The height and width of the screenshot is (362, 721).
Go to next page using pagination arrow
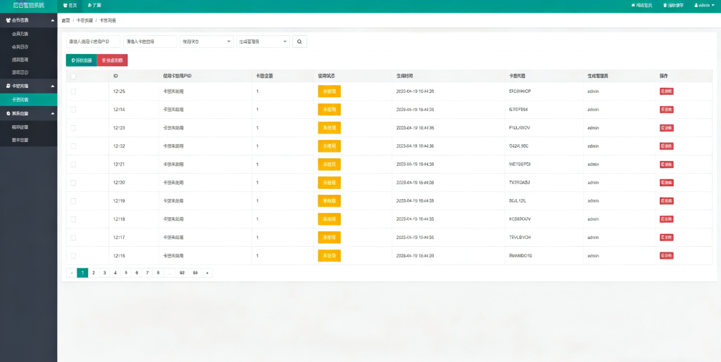[x=207, y=273]
